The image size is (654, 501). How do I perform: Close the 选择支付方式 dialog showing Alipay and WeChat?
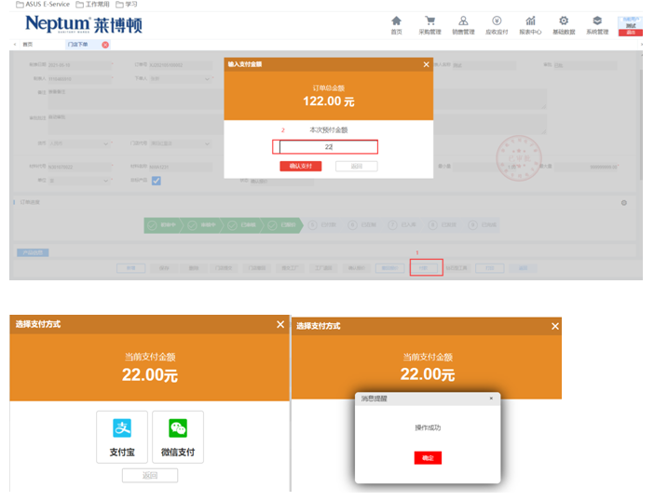(x=280, y=324)
